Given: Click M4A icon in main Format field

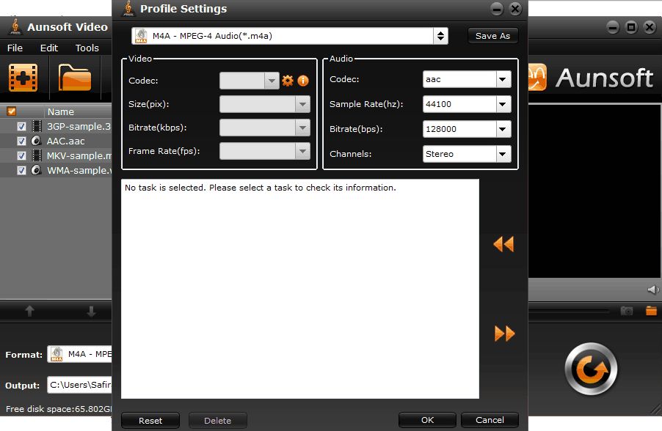Looking at the screenshot, I should tap(57, 354).
